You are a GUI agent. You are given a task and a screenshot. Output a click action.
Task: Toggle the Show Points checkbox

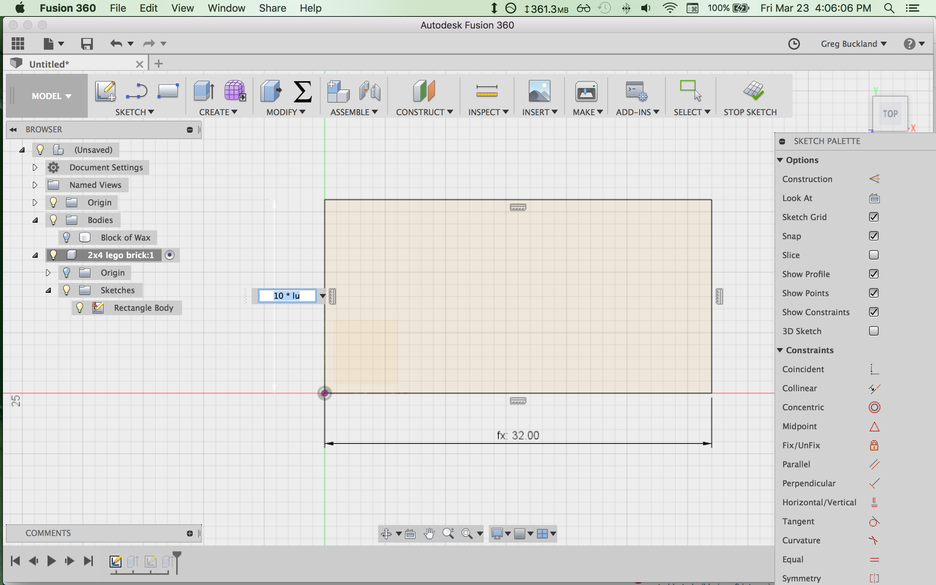coord(874,293)
